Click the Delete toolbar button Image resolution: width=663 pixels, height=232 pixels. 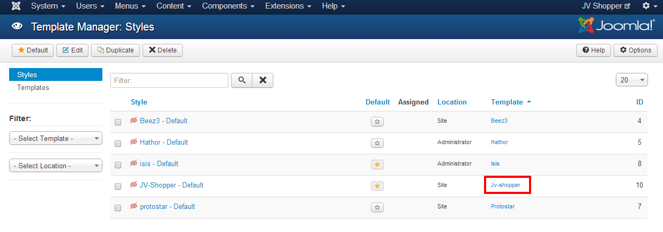pos(162,50)
